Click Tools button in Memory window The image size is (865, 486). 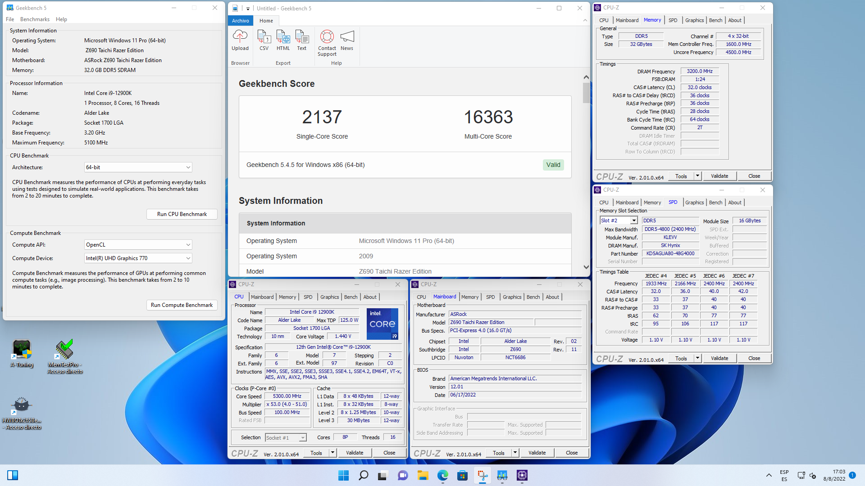[681, 176]
